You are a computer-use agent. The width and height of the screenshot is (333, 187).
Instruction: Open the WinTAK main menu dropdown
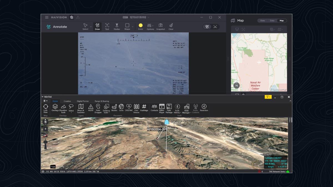[x=46, y=101]
